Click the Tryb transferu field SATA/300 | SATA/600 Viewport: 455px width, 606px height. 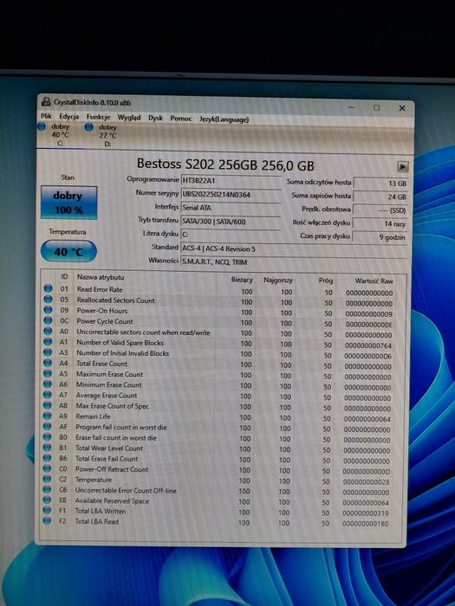231,222
